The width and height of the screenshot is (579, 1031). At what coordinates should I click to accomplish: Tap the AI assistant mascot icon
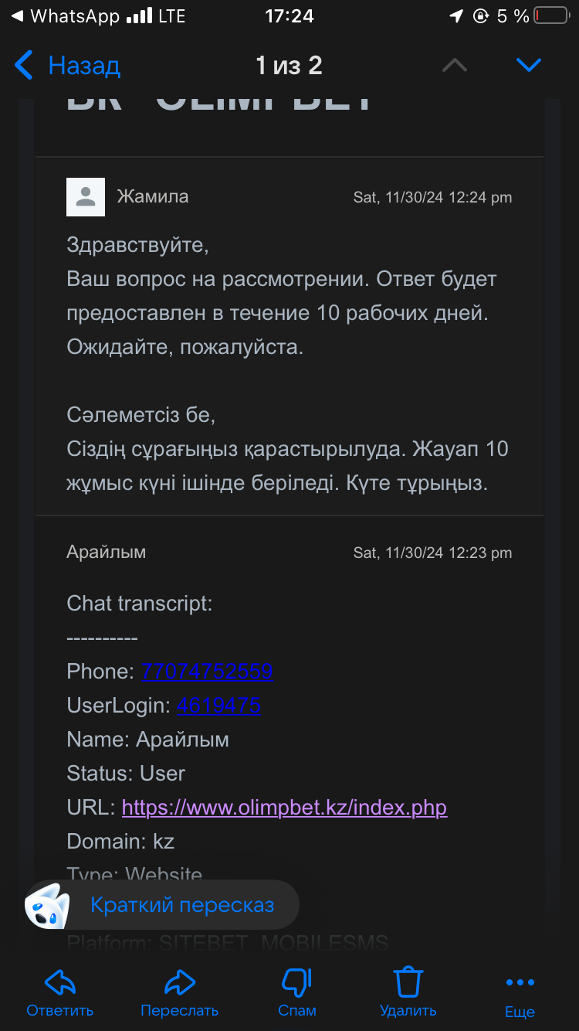pos(47,905)
